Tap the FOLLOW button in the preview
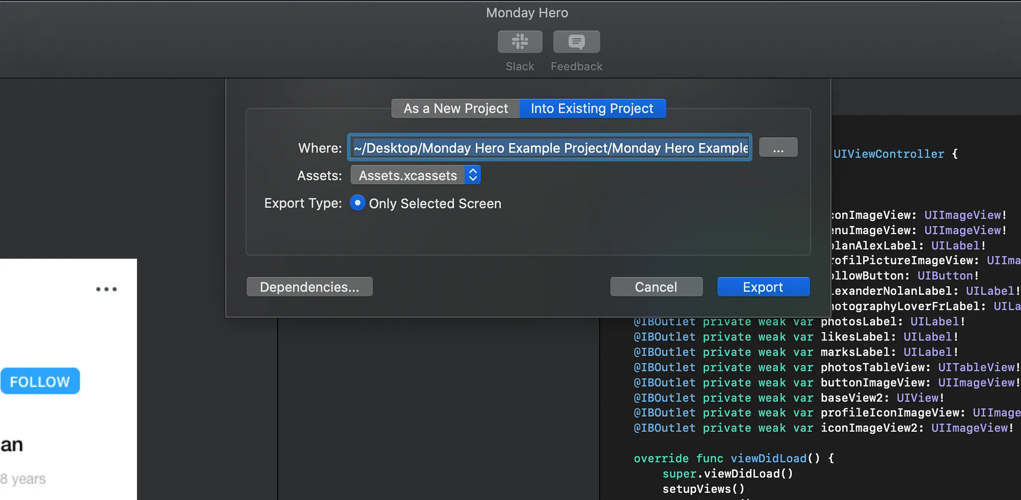Viewport: 1021px width, 500px height. click(40, 381)
